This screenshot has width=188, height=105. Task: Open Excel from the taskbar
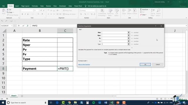(112, 102)
